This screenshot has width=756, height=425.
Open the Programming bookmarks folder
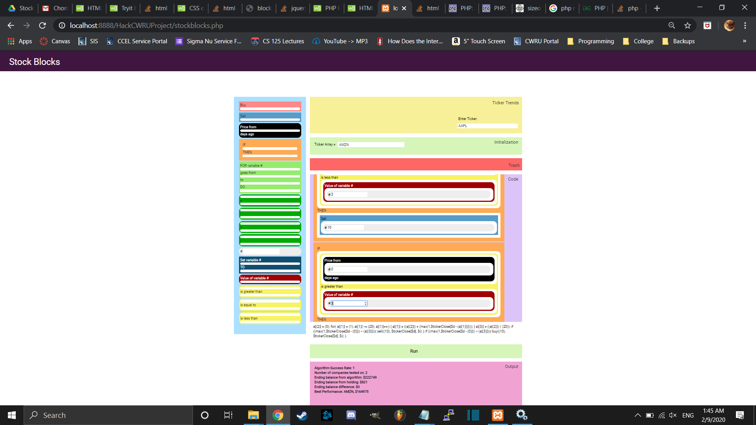click(x=591, y=41)
